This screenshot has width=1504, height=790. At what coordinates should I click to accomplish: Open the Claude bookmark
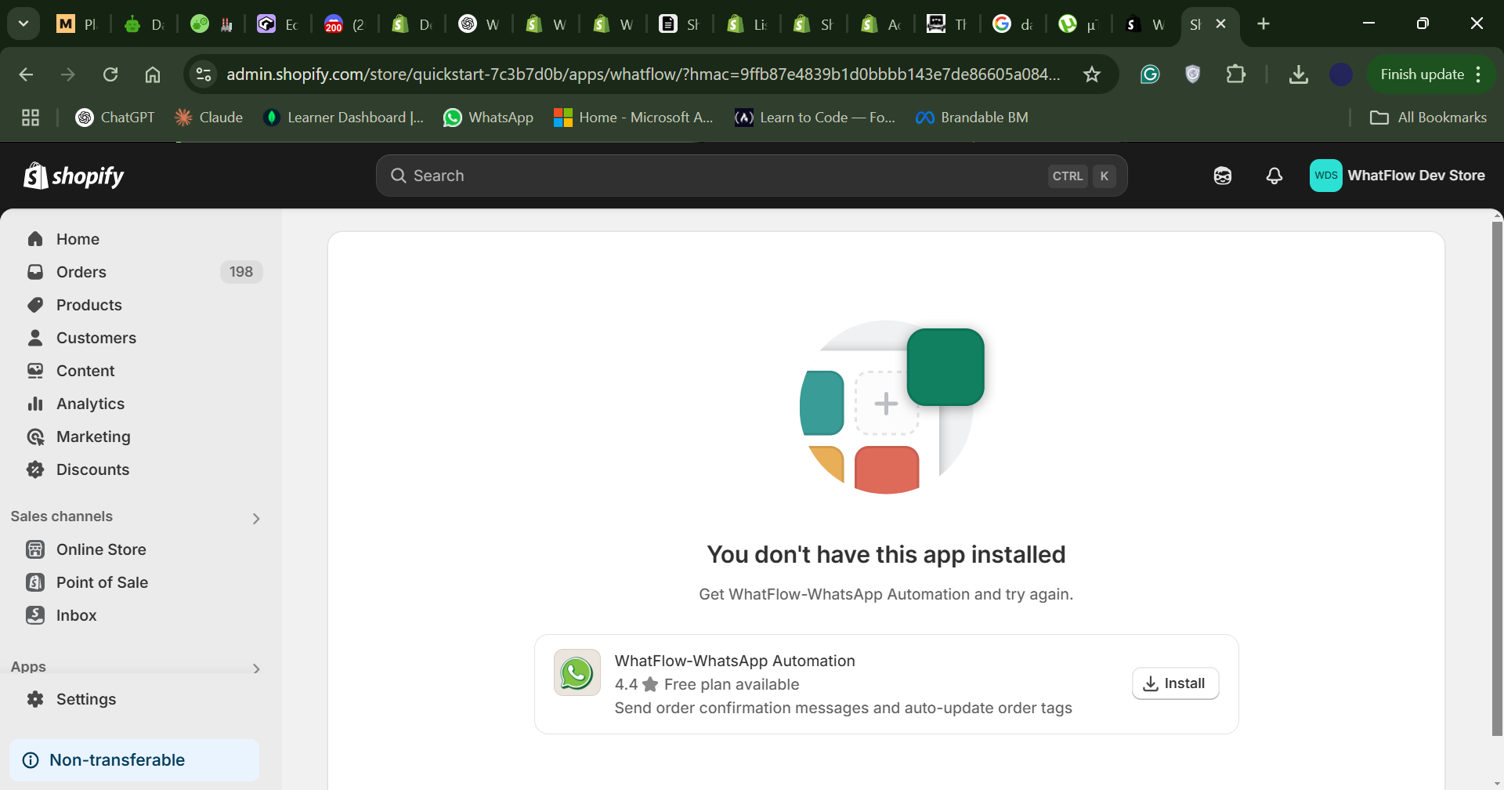point(209,118)
